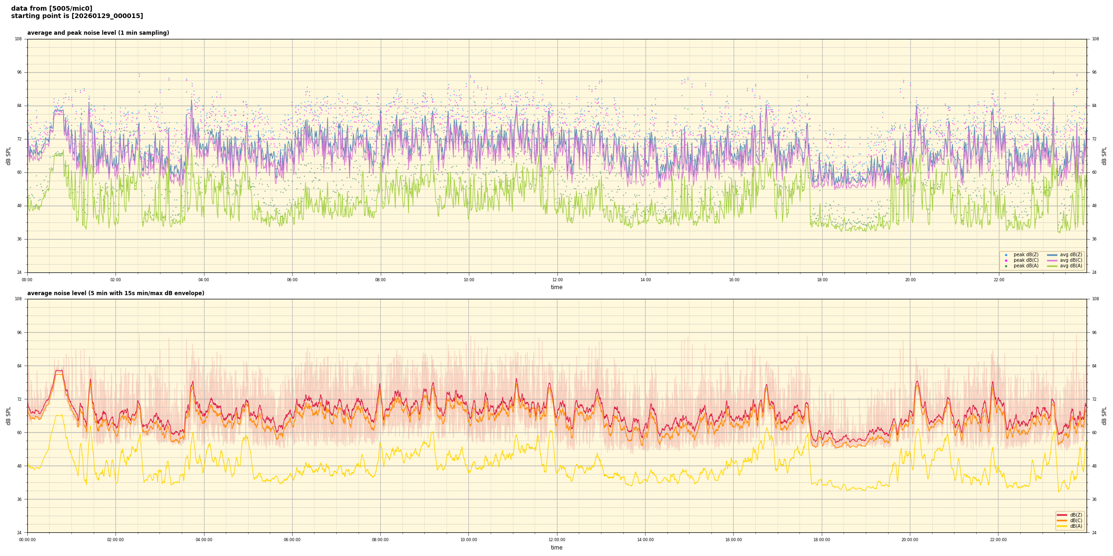Click the 'data from [5005/mic0]' header text
Screen dimensions: 1113x556
coord(51,8)
